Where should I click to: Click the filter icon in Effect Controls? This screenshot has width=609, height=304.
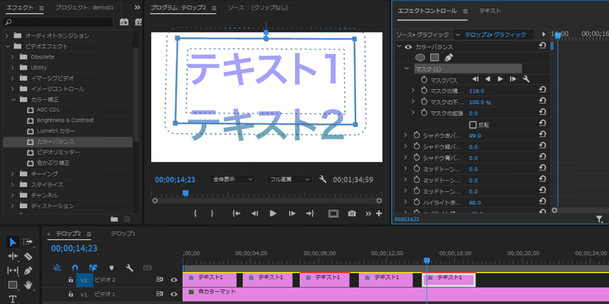click(599, 219)
